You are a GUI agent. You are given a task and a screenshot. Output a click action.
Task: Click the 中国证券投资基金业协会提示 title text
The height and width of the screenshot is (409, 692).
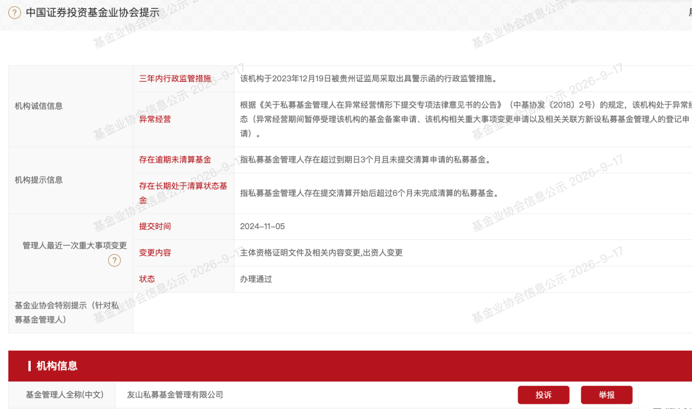coord(93,13)
